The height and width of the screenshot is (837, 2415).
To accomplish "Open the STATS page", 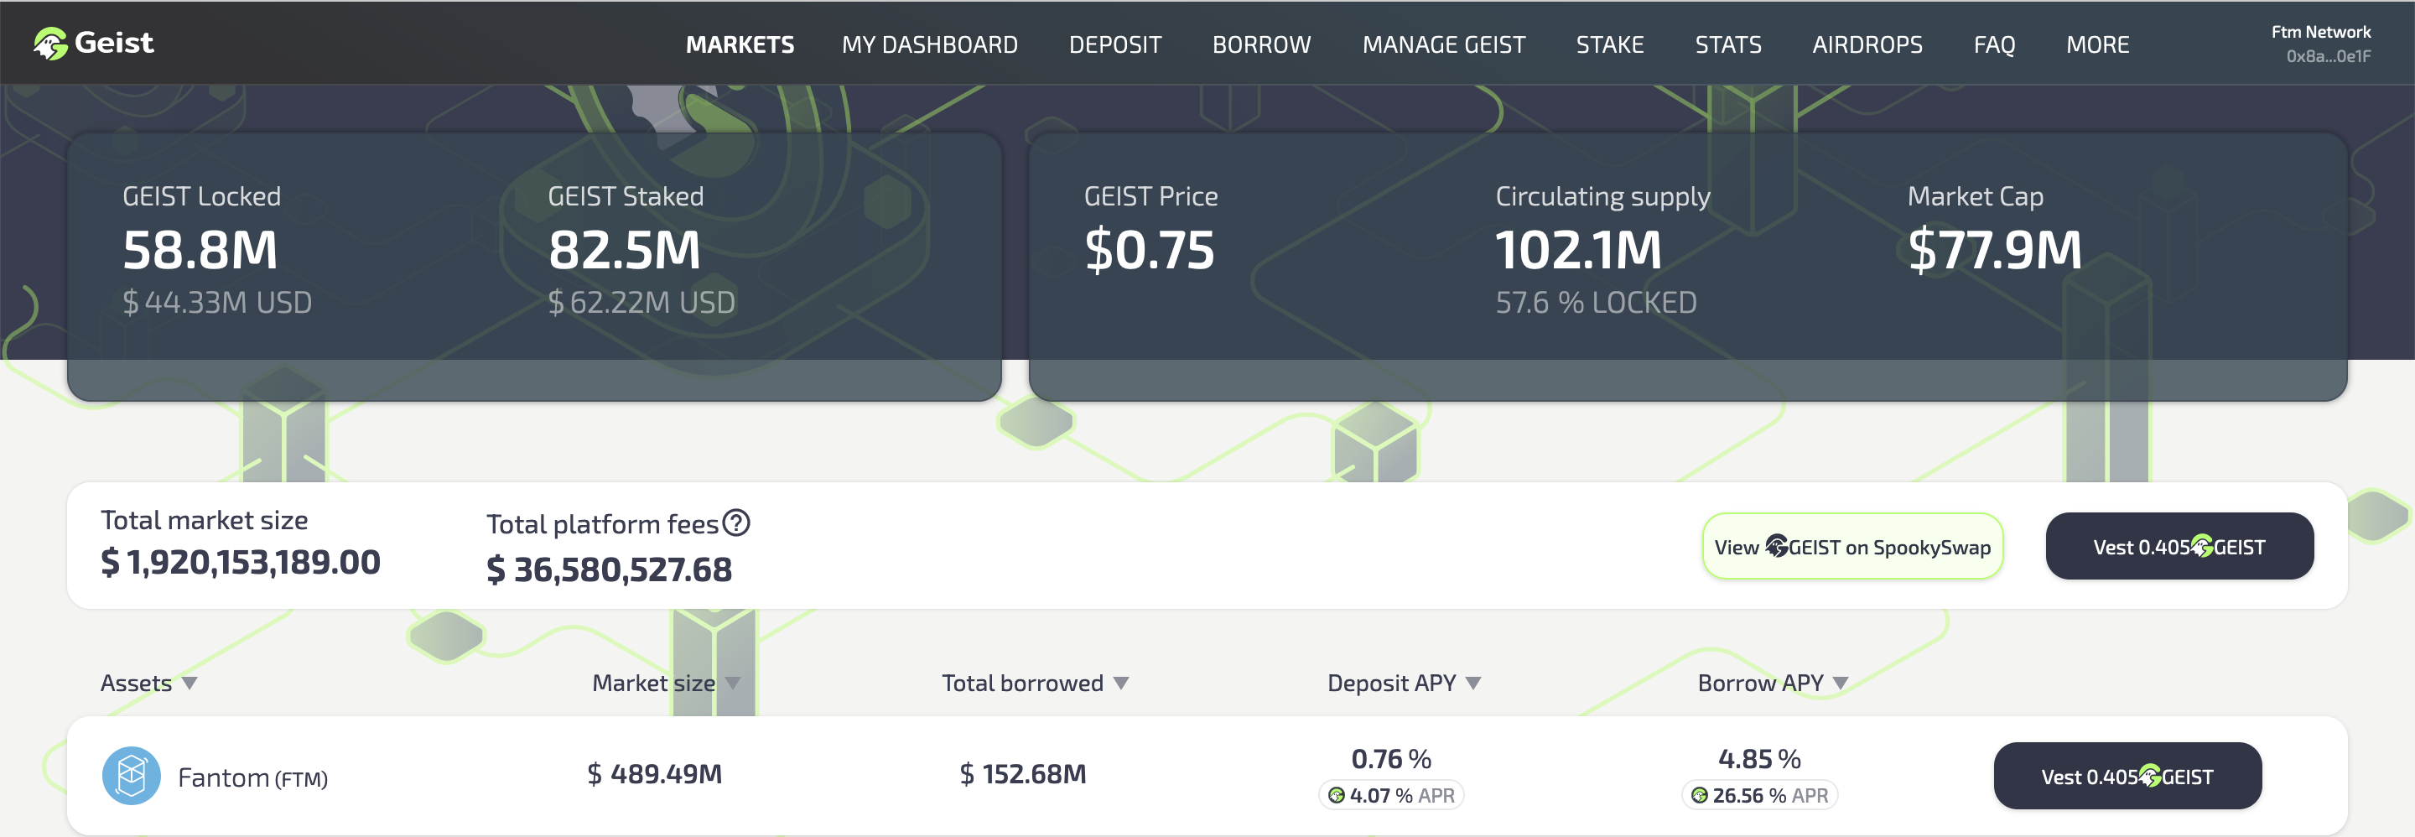I will coord(1727,45).
